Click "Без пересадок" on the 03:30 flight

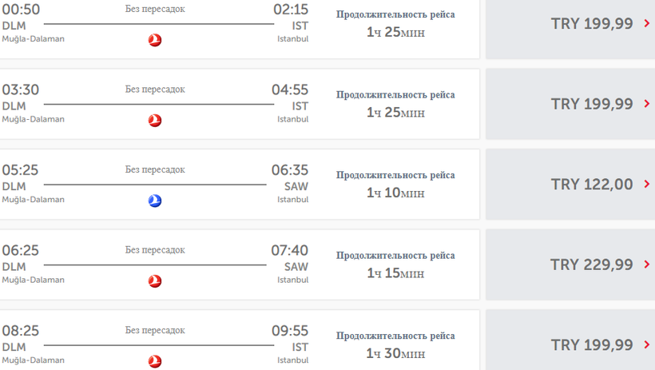155,90
